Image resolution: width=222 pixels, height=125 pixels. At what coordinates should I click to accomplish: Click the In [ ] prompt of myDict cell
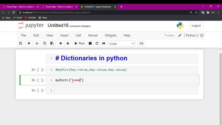(x=38, y=80)
